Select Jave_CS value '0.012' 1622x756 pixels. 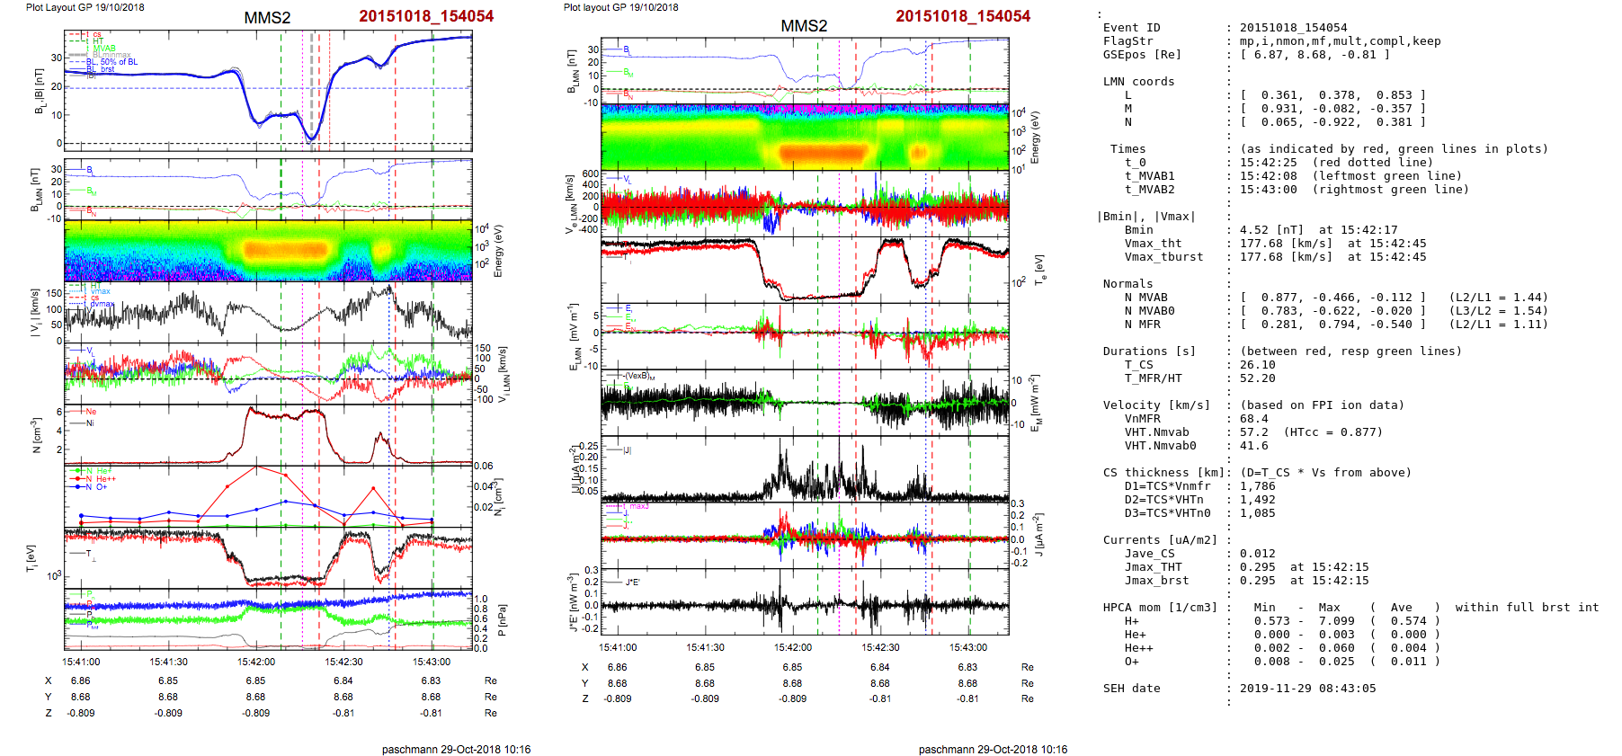coord(1257,554)
